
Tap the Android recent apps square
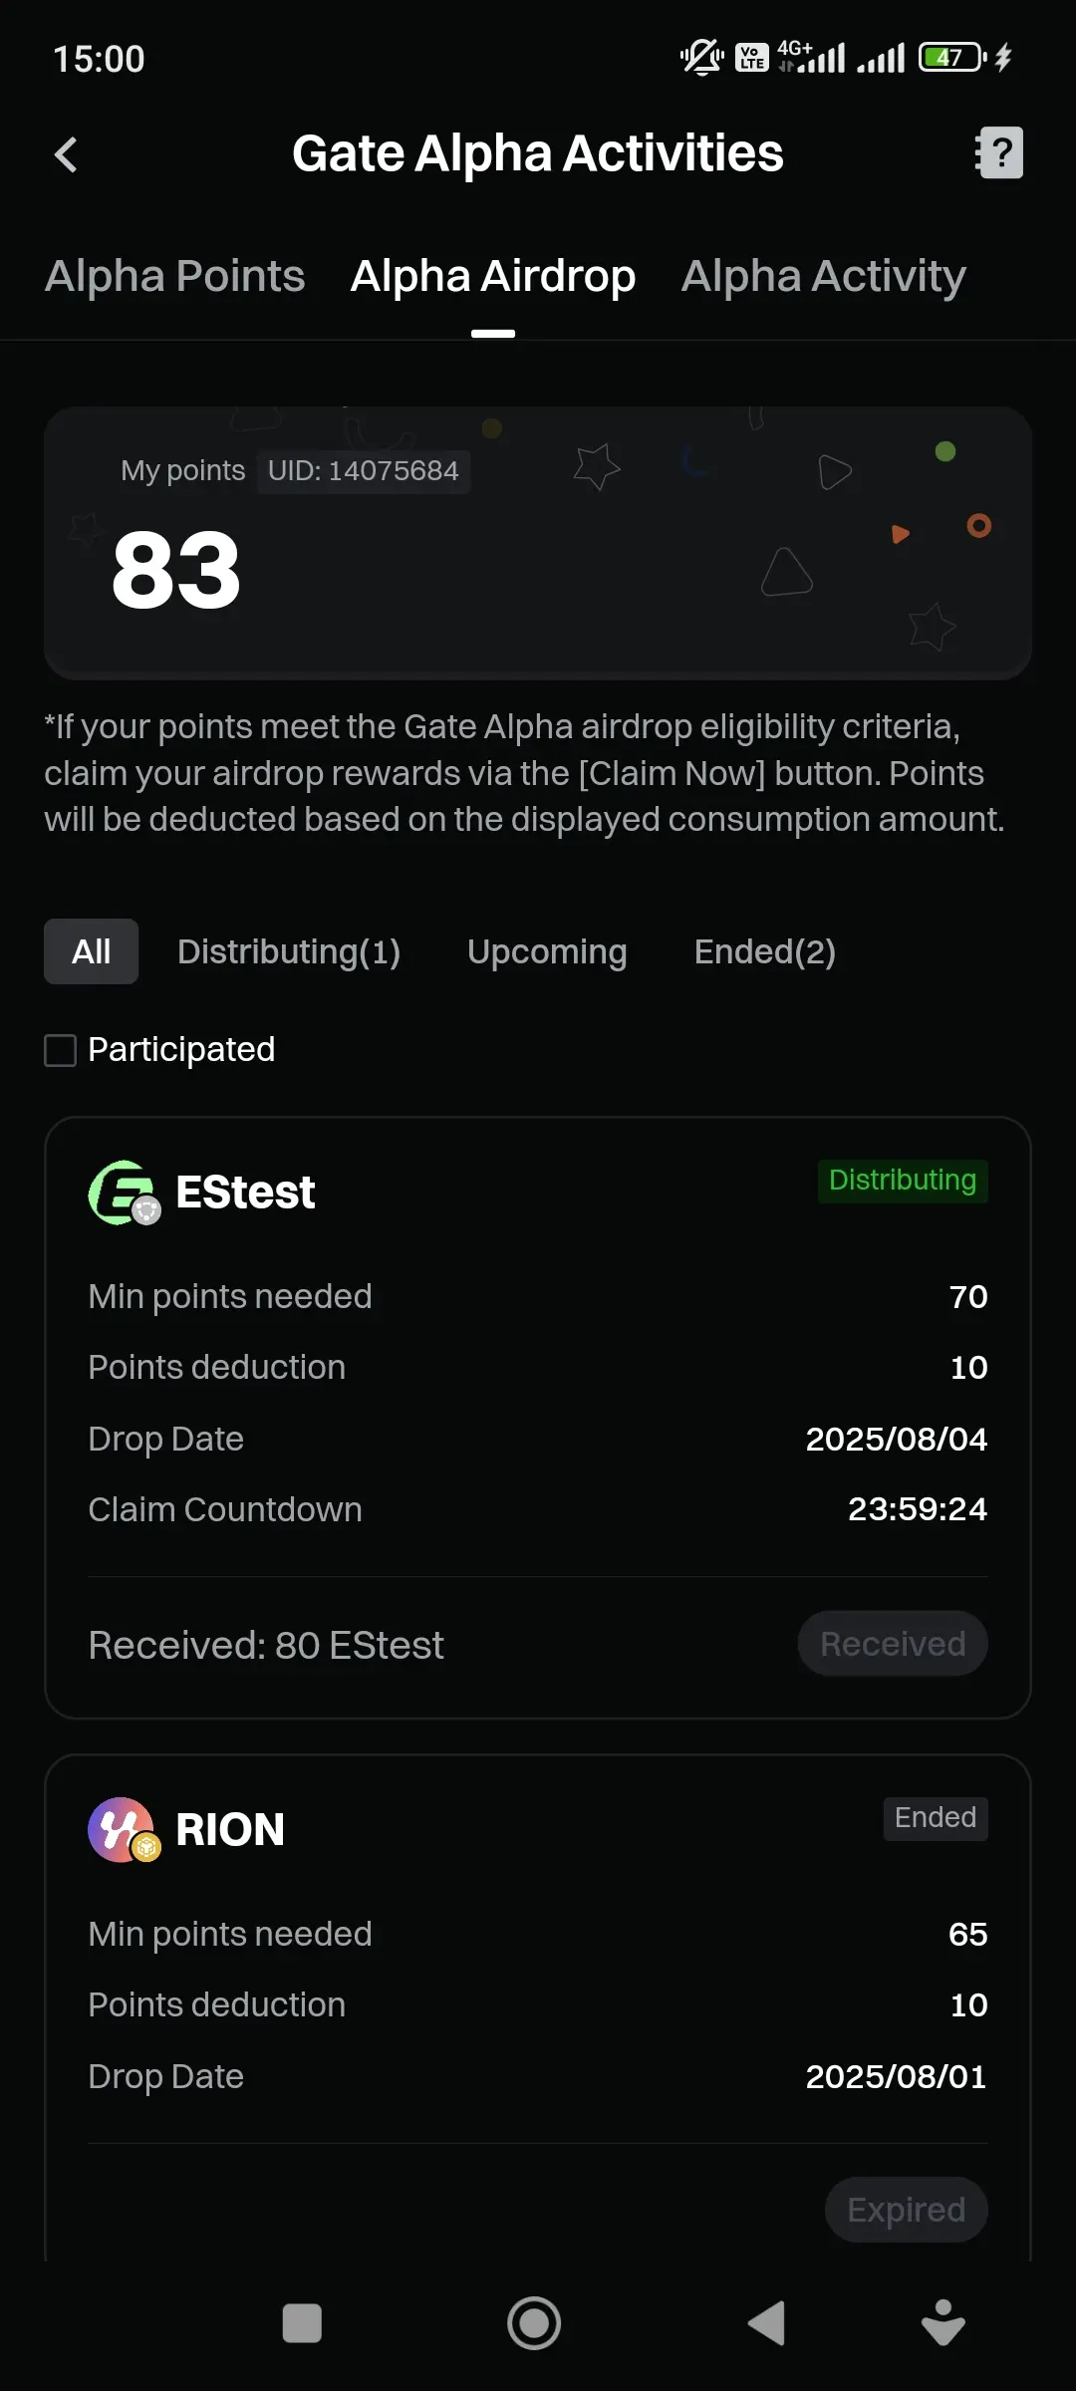pyautogui.click(x=302, y=2323)
